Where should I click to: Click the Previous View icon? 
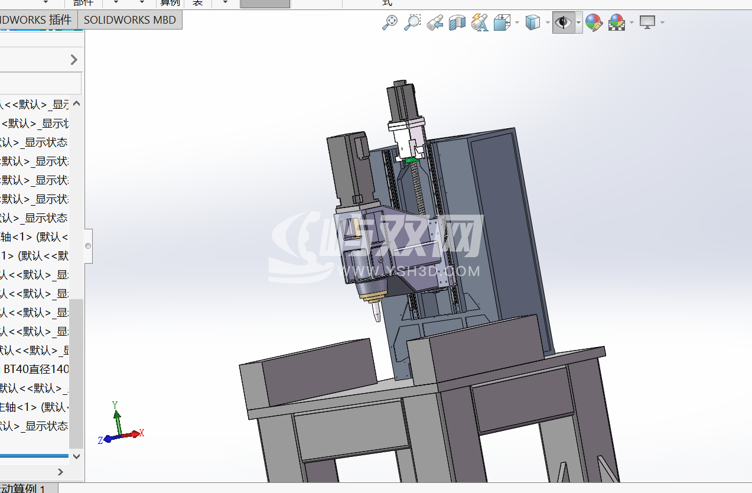(435, 22)
